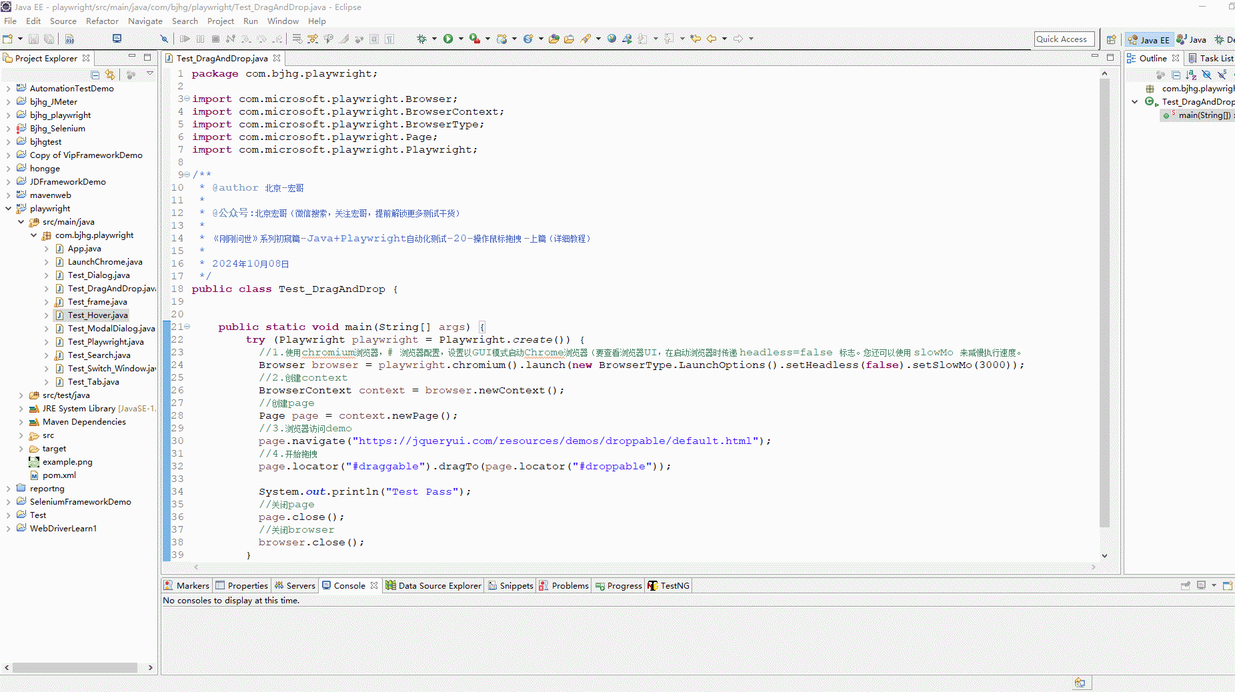
Task: Click Collapse All in Project Explorer
Action: pyautogui.click(x=95, y=75)
